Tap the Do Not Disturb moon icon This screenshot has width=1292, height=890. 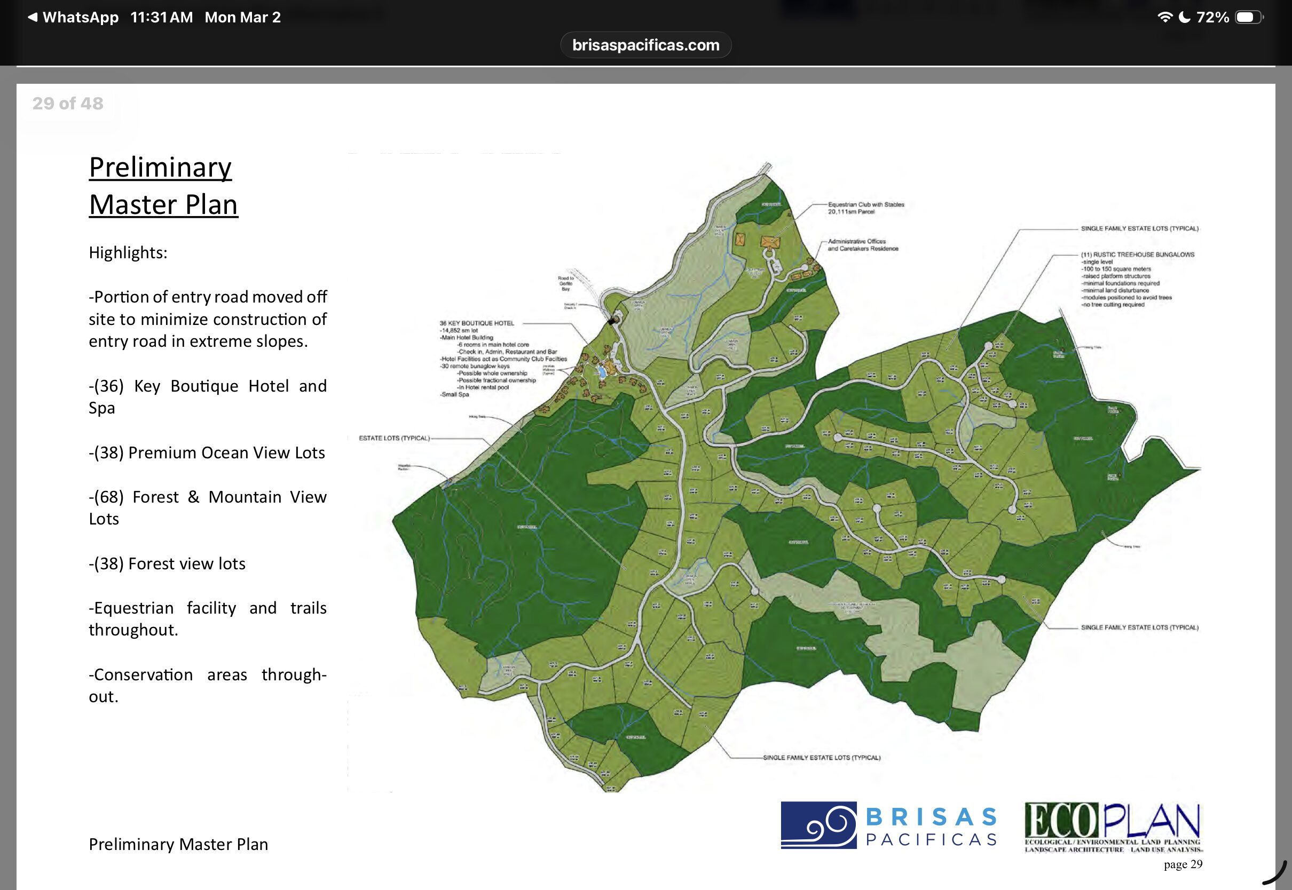pyautogui.click(x=1184, y=17)
